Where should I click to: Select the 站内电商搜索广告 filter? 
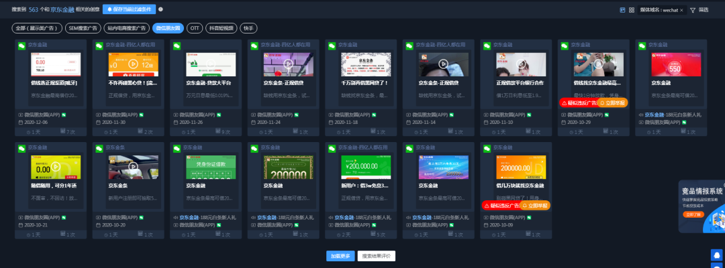[127, 28]
